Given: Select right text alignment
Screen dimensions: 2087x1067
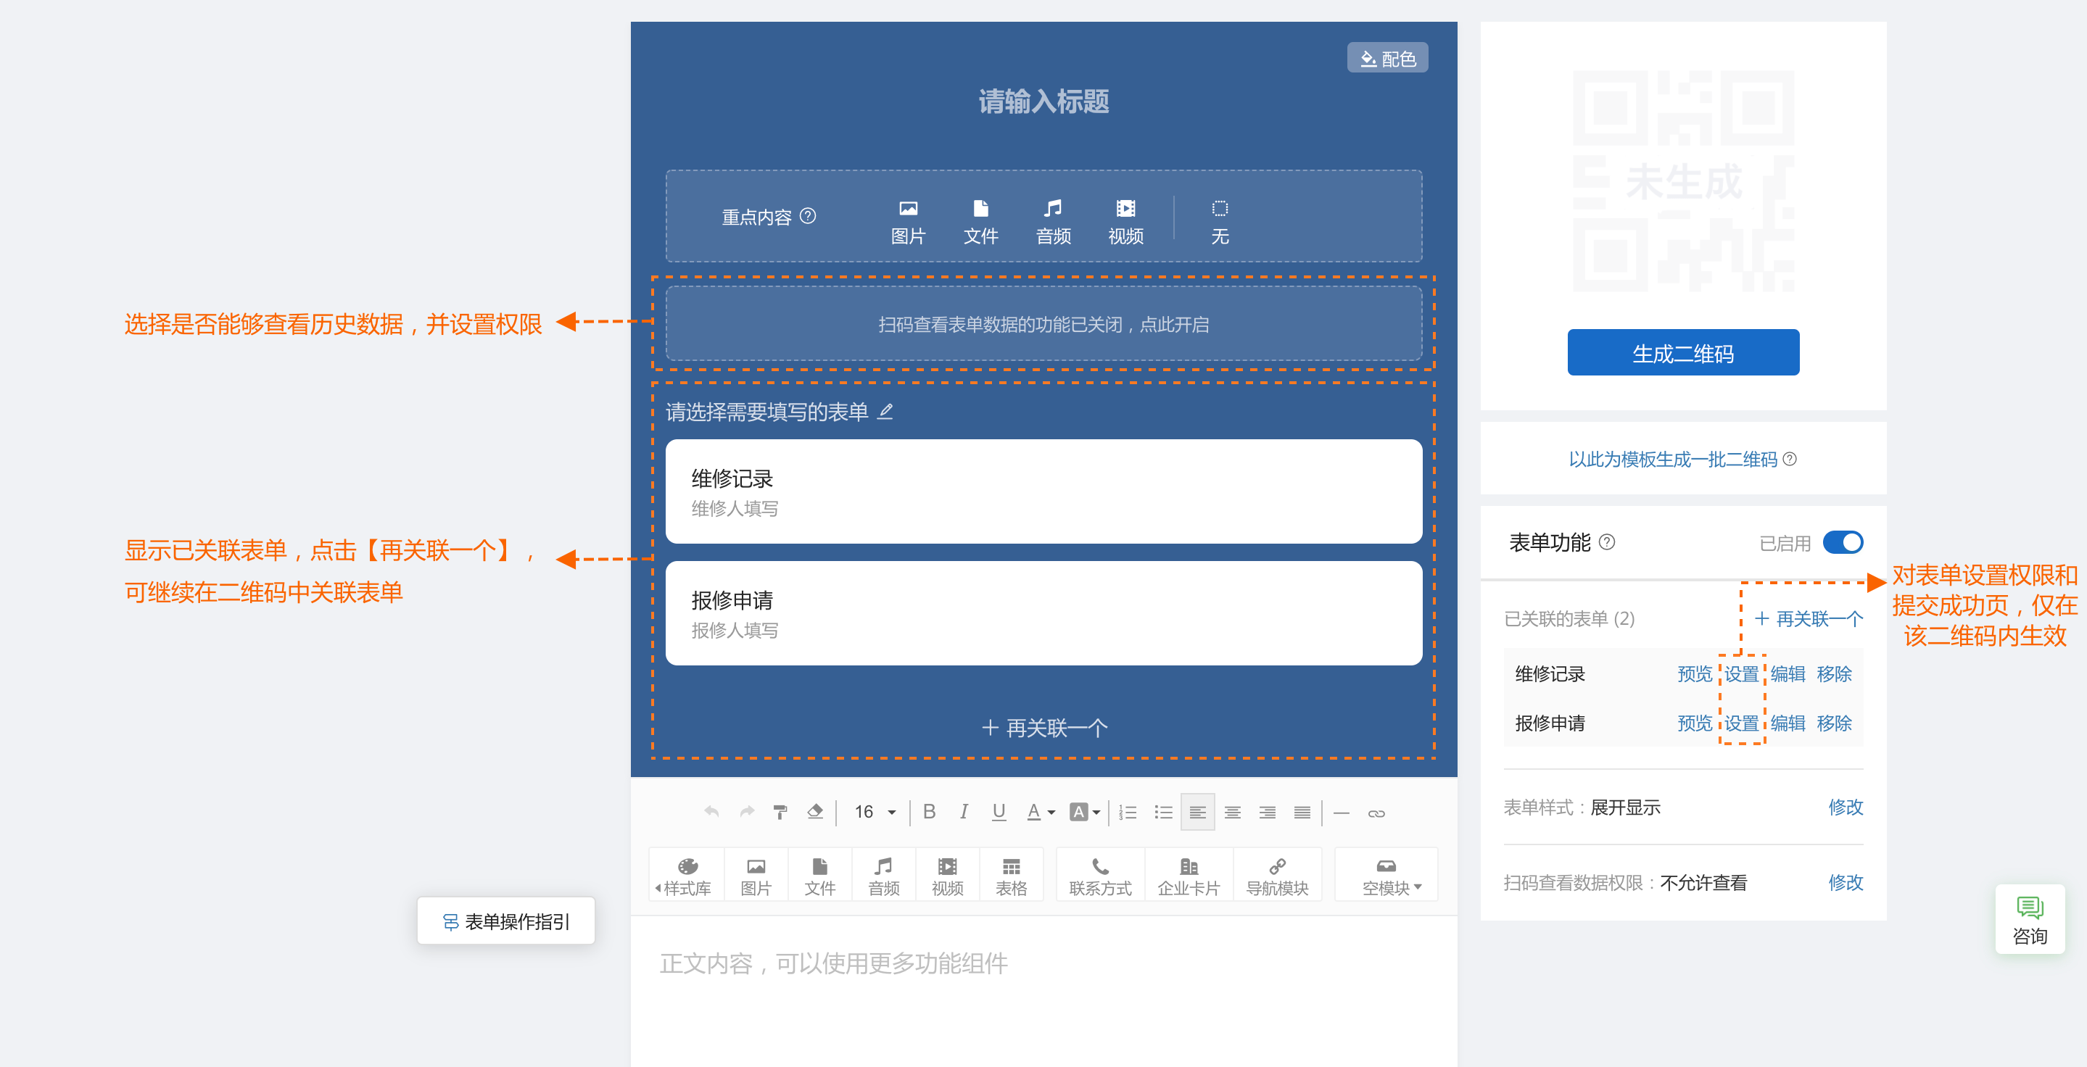Looking at the screenshot, I should tap(1267, 812).
